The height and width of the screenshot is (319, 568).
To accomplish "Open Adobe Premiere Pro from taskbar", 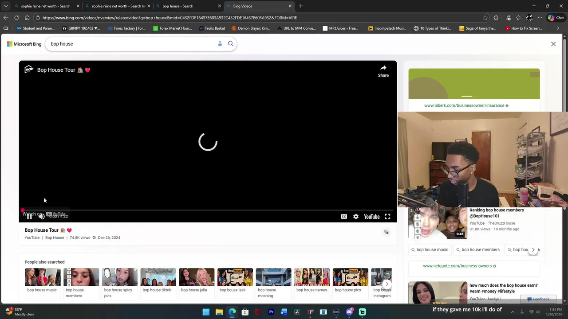I will pos(271,312).
